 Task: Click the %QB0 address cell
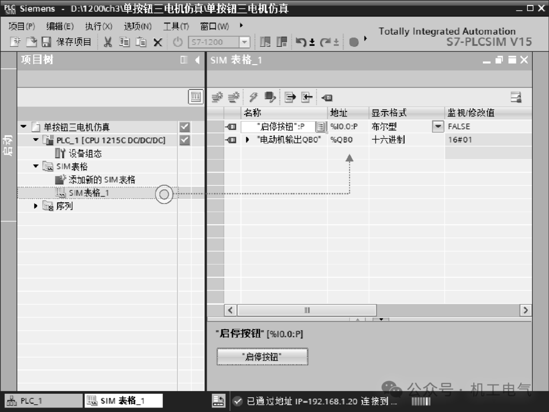348,140
